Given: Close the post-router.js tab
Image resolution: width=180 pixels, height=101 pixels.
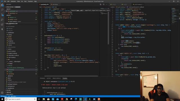Looking at the screenshot, I should pos(143,4).
